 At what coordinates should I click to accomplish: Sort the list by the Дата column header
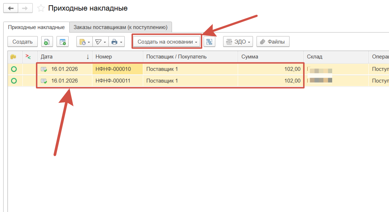(x=64, y=57)
